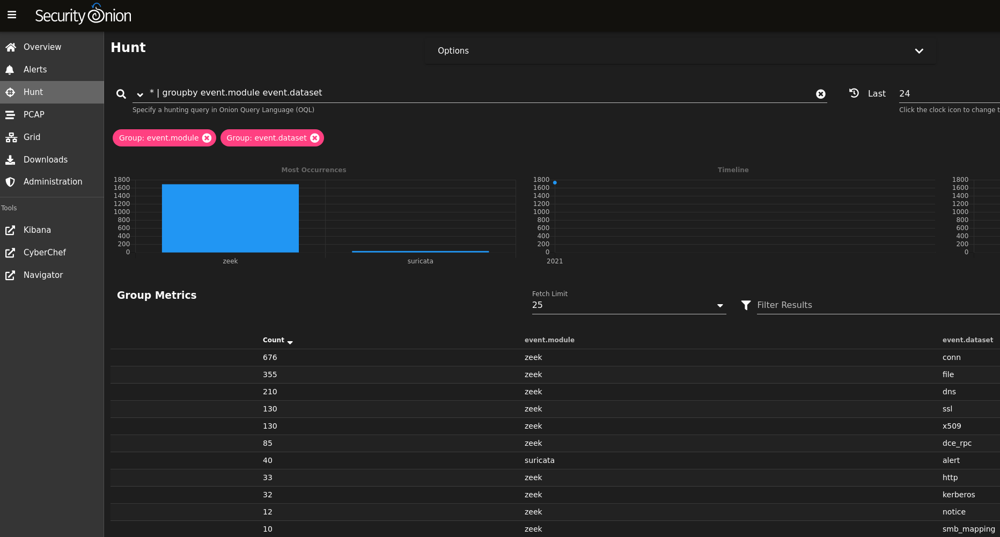Open Administration in the sidebar
The image size is (1000, 537).
(52, 182)
